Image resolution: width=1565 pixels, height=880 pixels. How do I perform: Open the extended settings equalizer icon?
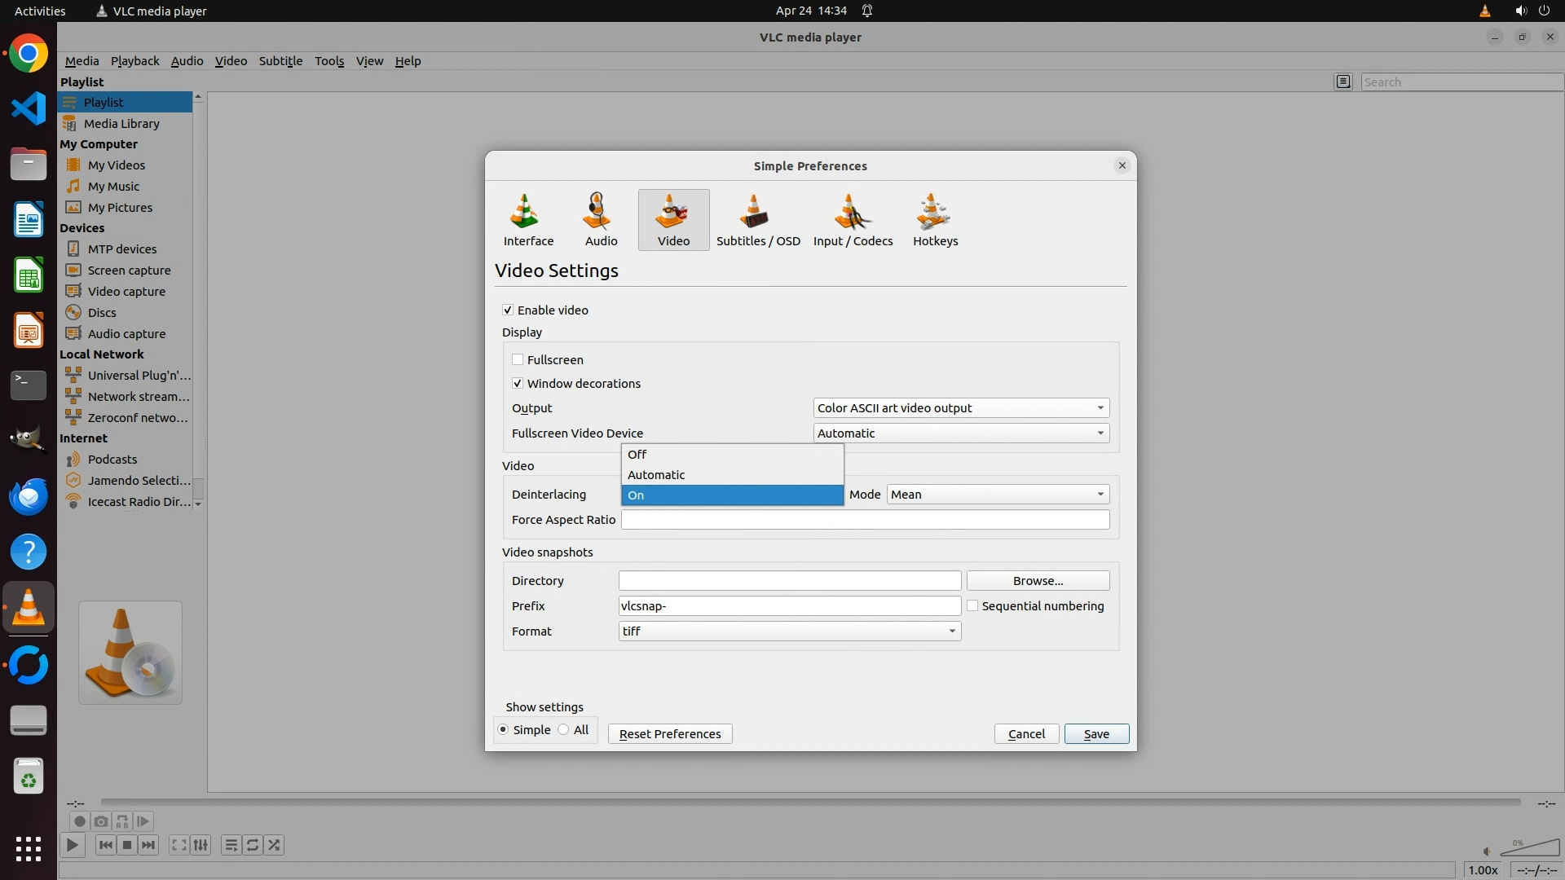click(201, 845)
